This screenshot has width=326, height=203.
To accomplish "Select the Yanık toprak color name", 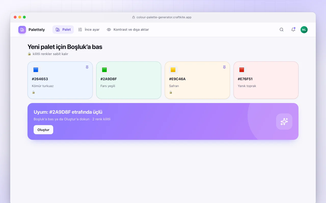I will tap(247, 86).
